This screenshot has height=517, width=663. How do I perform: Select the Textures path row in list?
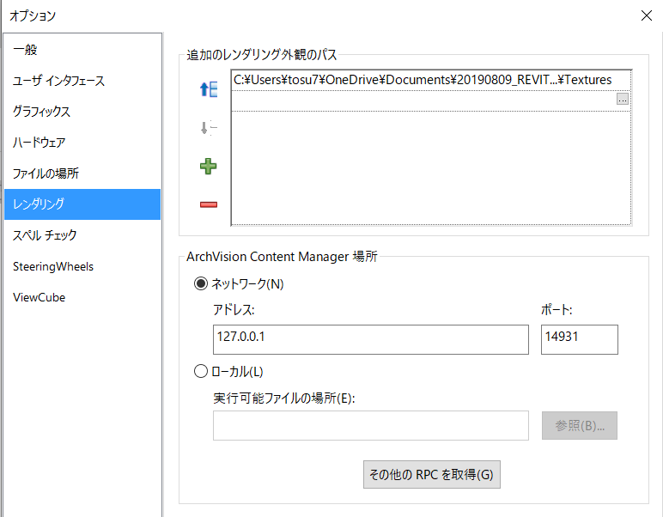click(431, 80)
